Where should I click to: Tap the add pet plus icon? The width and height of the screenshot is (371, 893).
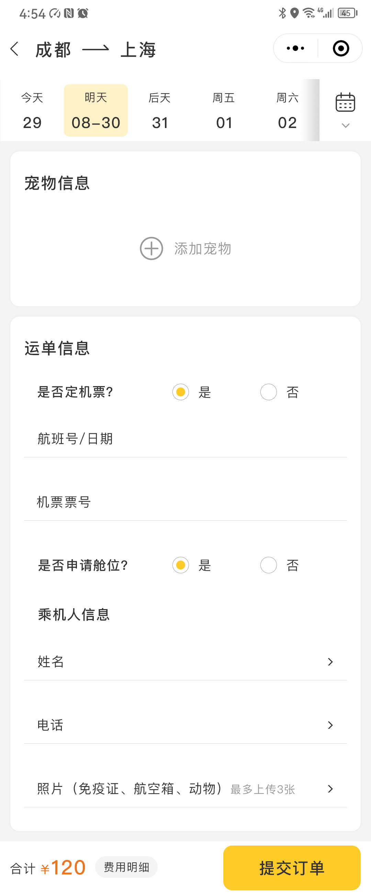[x=151, y=248]
